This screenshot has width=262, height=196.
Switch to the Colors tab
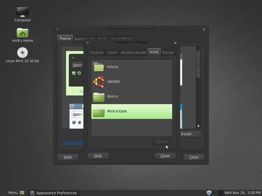pos(112,53)
